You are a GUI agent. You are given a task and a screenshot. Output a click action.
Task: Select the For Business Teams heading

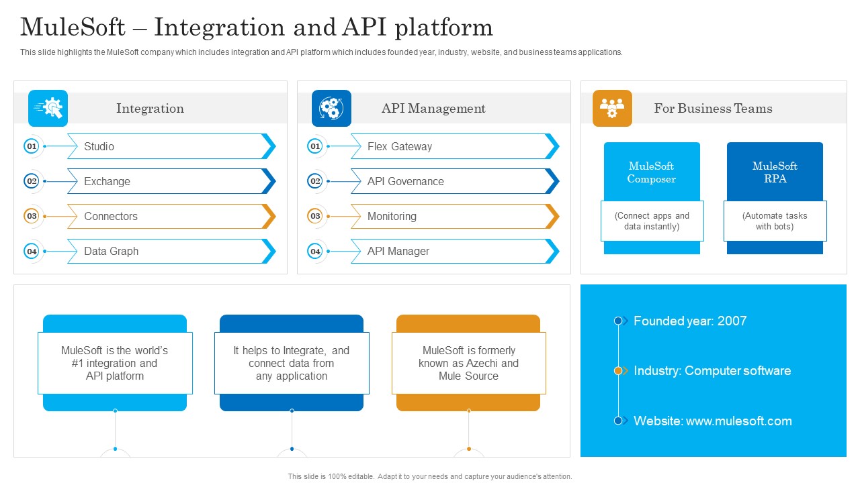[714, 108]
